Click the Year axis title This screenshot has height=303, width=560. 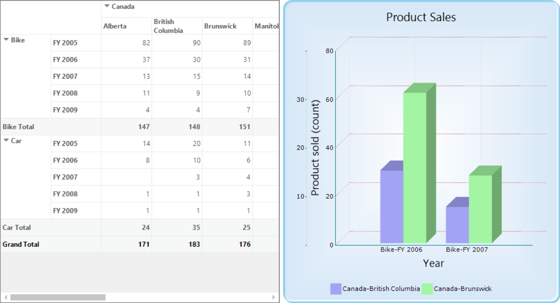pos(434,263)
